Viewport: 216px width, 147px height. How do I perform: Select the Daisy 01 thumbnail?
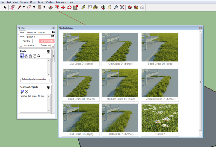[x=160, y=120]
